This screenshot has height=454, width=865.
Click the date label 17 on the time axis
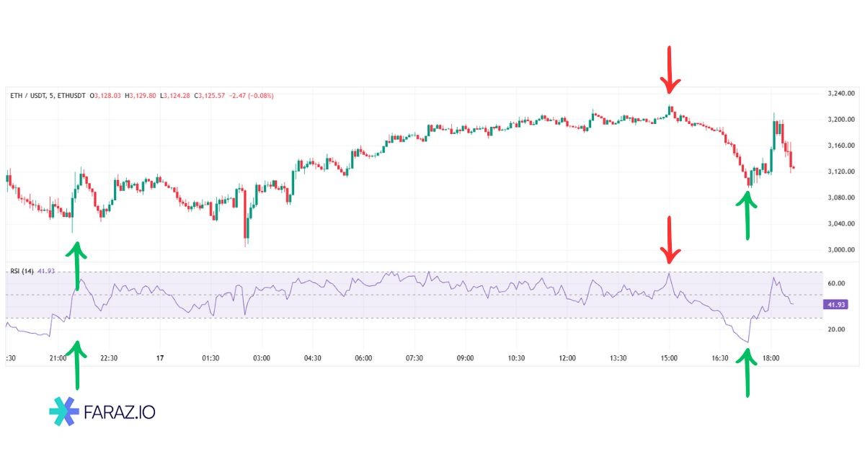click(x=161, y=357)
